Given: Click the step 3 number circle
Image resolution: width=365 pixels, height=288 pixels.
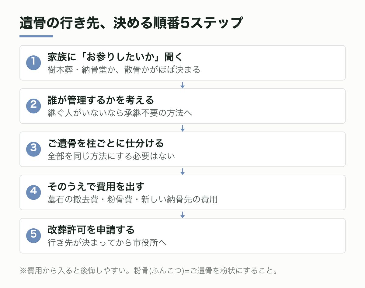Looking at the screenshot, I should click(33, 149).
